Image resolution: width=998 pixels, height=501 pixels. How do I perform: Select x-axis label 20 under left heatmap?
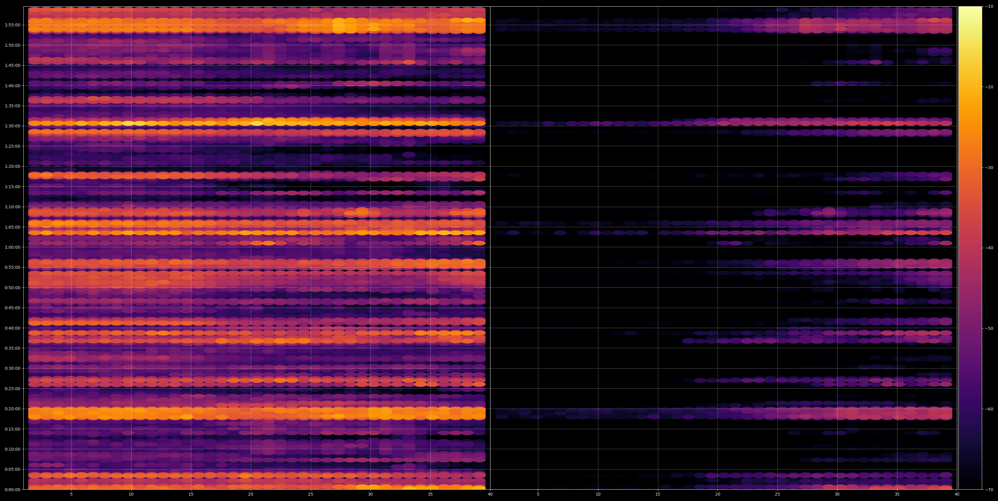pyautogui.click(x=251, y=494)
